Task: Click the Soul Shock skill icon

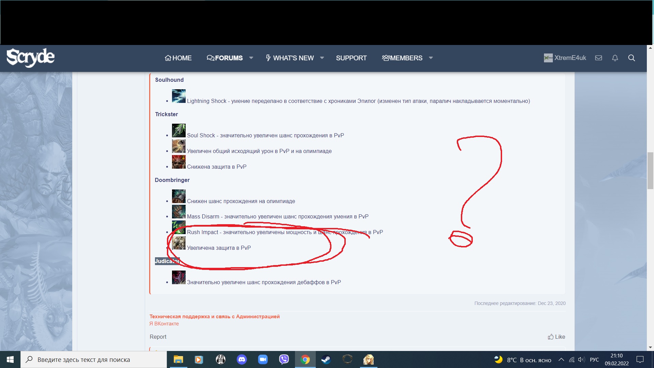Action: click(178, 131)
